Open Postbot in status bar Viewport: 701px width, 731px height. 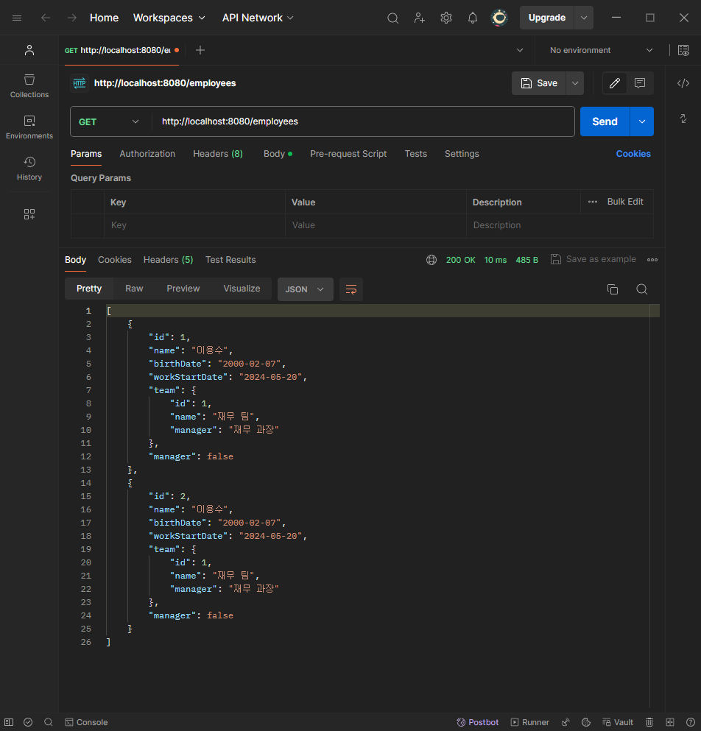tap(478, 722)
